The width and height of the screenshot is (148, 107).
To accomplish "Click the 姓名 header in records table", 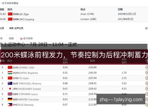I will [x=10, y=9].
